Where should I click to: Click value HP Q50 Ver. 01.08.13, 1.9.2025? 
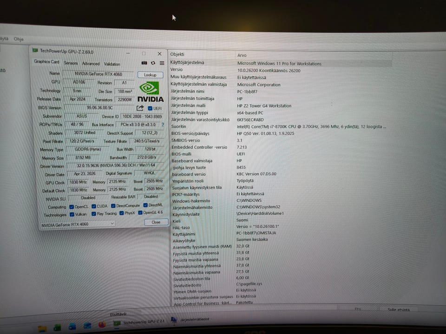point(265,133)
